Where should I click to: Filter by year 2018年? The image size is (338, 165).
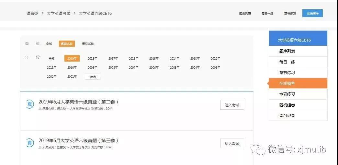click(92, 59)
